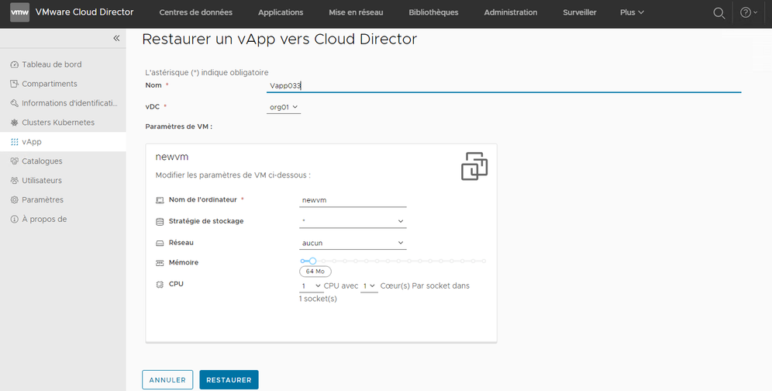Select the vApp item in sidebar
The width and height of the screenshot is (772, 391).
(63, 142)
